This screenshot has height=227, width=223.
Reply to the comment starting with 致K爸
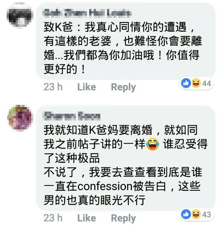tap(123, 87)
